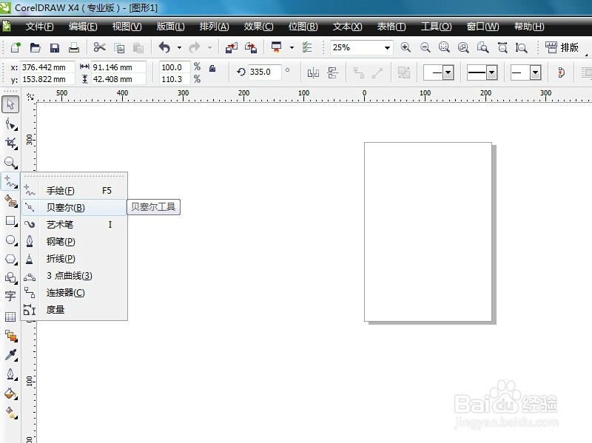Click the New document icon

coord(16,47)
